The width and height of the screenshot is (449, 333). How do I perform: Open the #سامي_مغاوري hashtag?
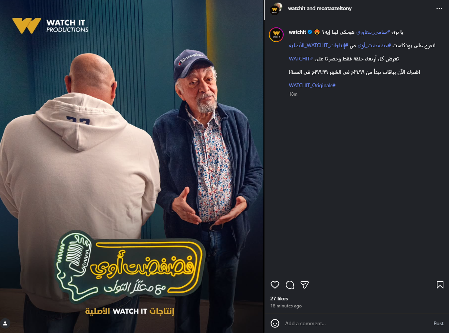click(x=373, y=32)
